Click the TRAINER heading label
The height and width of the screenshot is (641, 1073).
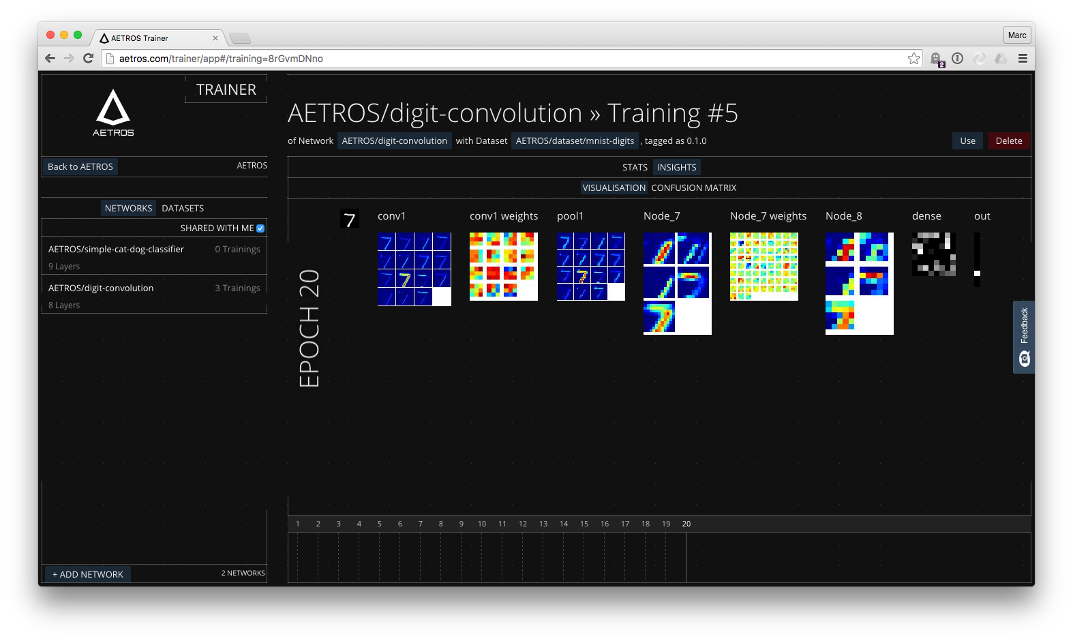226,89
